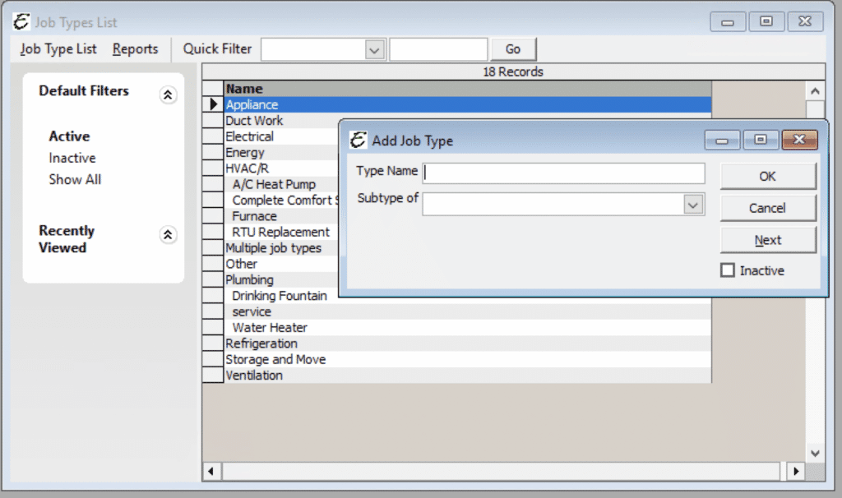The width and height of the screenshot is (842, 498).
Task: Collapse the Recently Viewed section
Action: pos(168,235)
